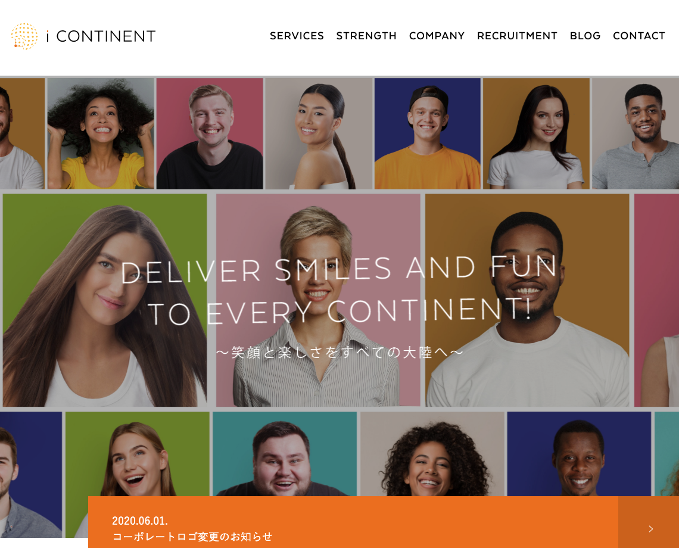Click the long-haired woman on green background

click(105, 300)
